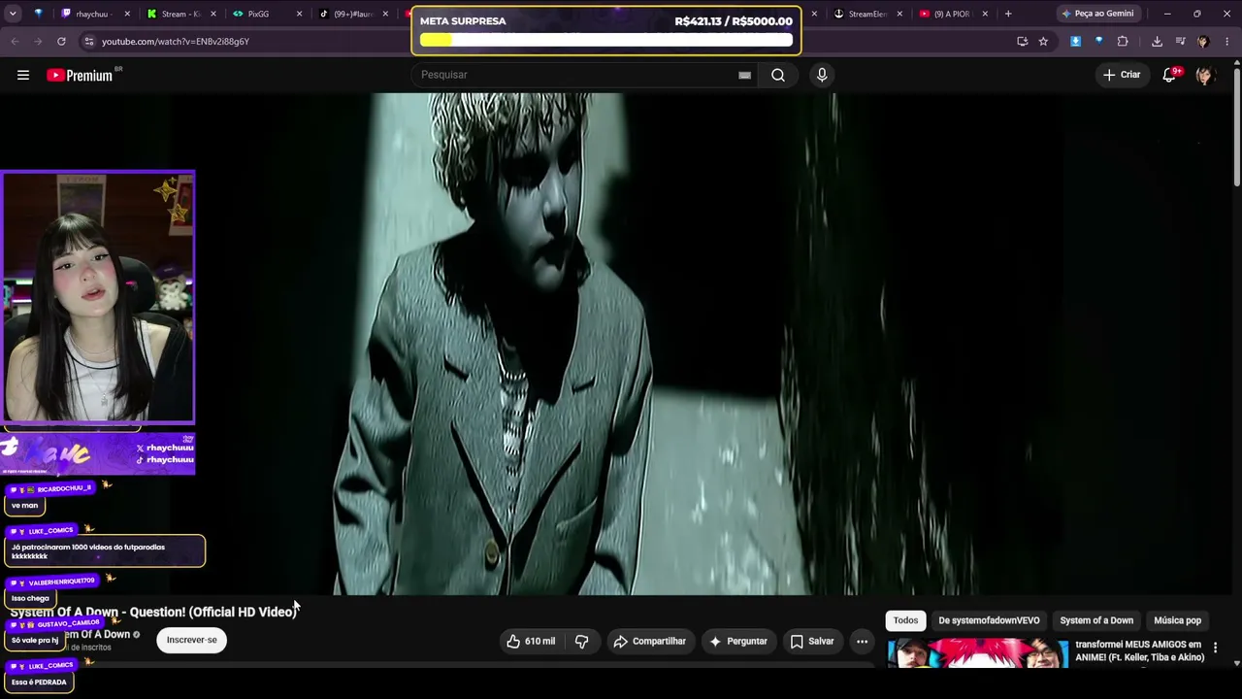
Task: Start voice search with the microphone
Action: pyautogui.click(x=822, y=75)
